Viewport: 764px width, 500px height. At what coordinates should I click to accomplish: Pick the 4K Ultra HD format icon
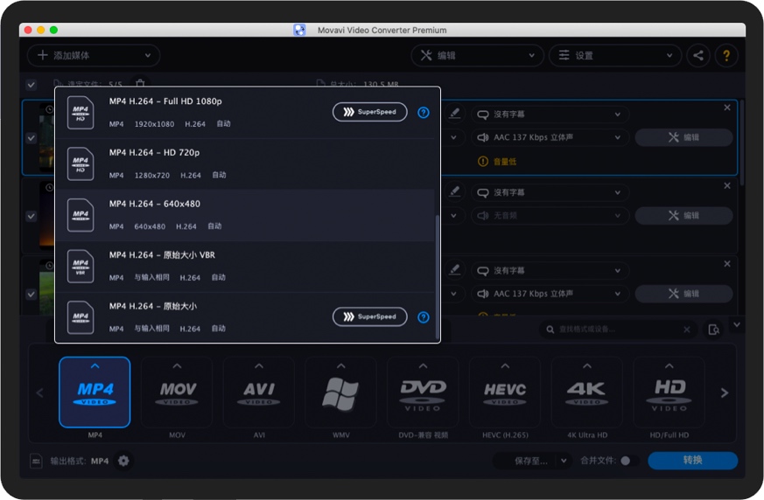coord(587,392)
